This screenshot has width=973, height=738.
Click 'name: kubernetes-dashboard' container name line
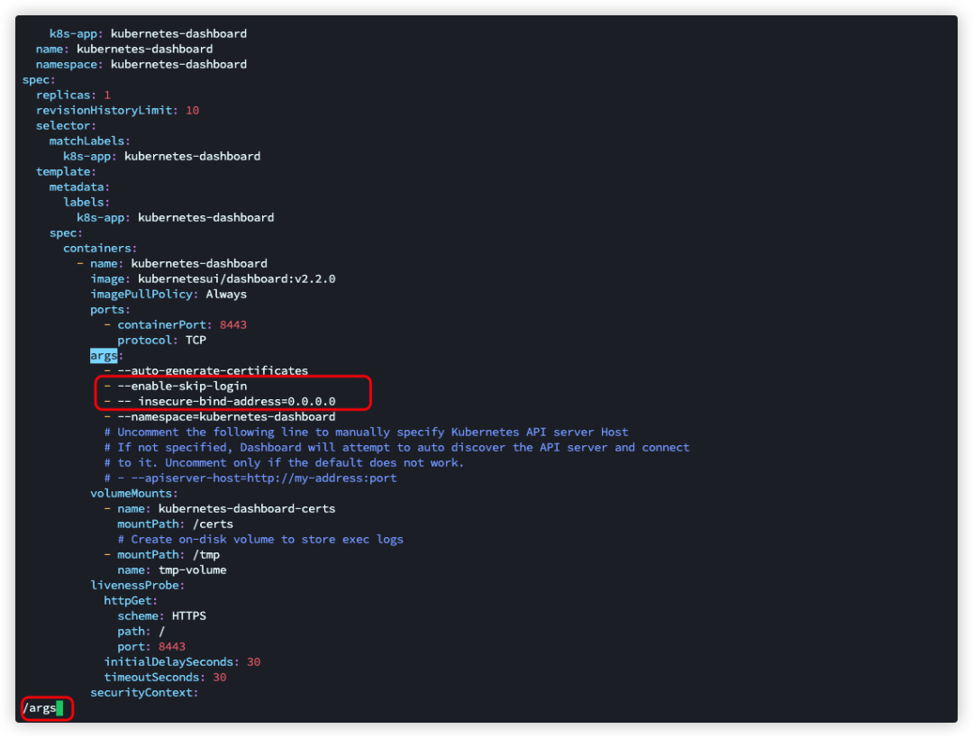click(x=178, y=264)
